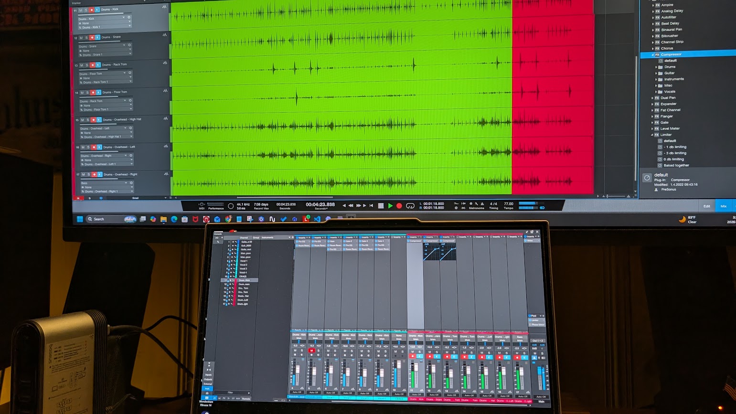
Task: Open the Phase Meter insert on Main channel
Action: [537, 325]
